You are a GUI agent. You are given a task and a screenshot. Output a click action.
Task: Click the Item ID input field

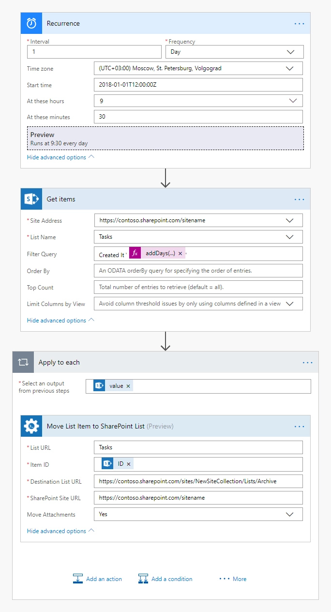tap(198, 464)
